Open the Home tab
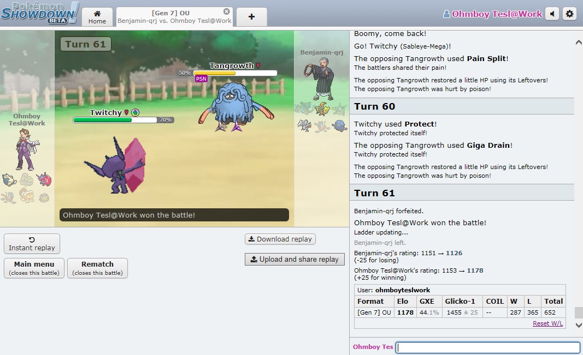 (x=97, y=17)
